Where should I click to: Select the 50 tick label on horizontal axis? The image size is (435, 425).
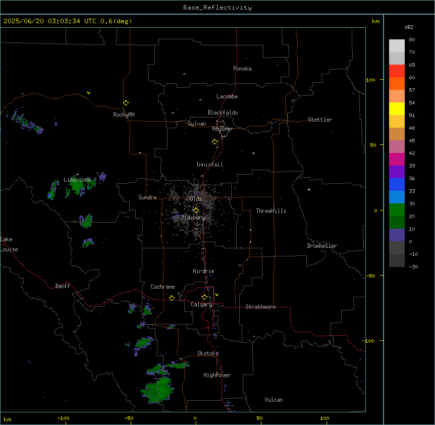point(259,418)
